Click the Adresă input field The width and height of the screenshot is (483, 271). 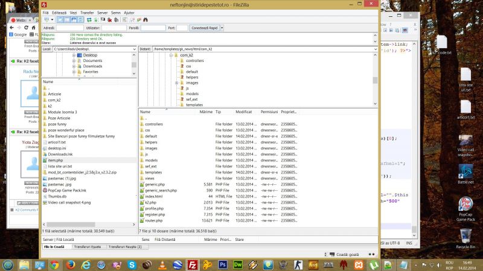coord(69,28)
